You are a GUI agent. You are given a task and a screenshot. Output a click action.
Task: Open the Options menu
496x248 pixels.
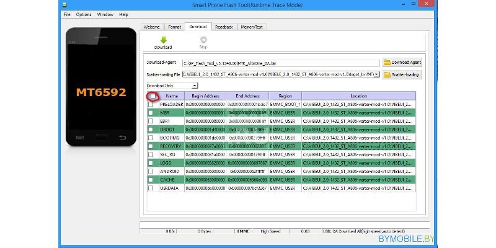click(x=84, y=14)
